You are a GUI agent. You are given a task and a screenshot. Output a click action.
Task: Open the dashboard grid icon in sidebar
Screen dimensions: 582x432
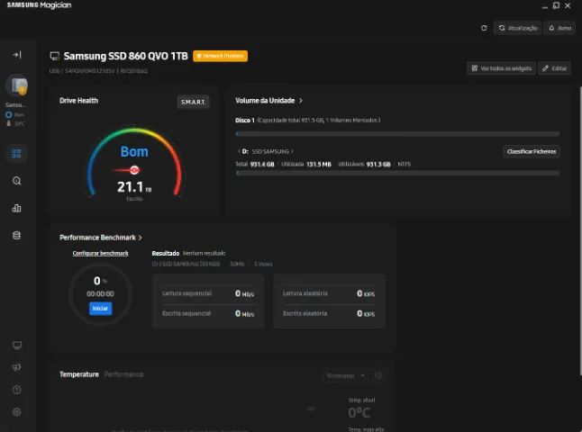[x=17, y=153]
